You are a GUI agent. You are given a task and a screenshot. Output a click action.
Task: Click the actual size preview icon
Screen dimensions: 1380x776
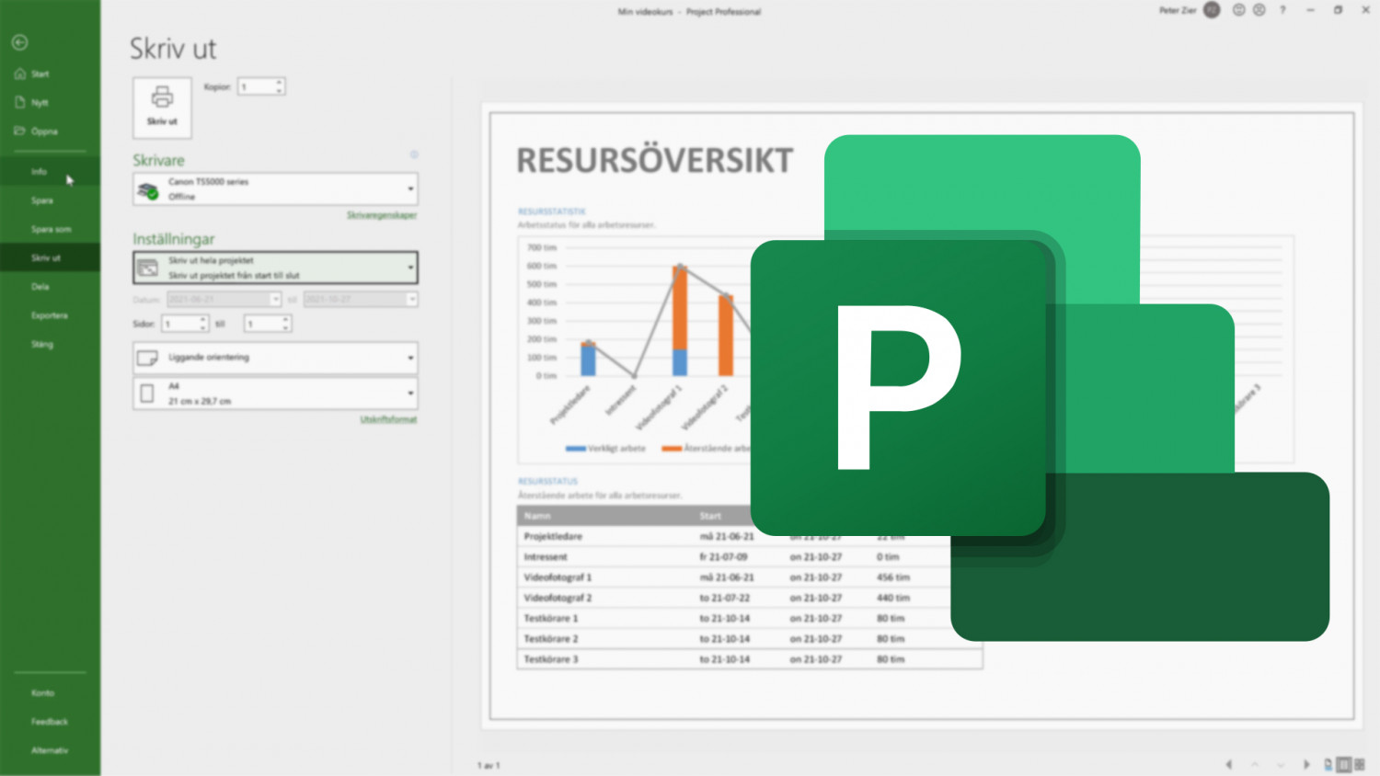coord(1328,764)
